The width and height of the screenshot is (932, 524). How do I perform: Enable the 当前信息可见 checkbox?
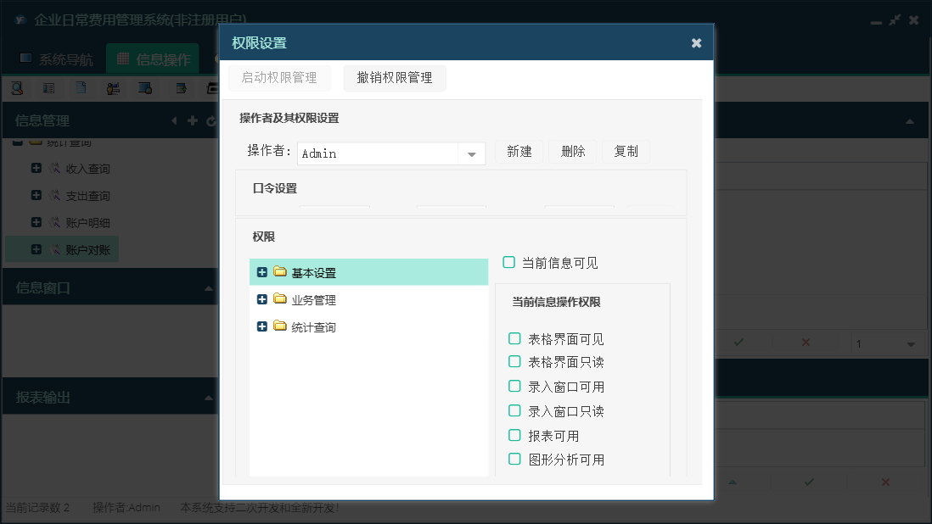point(509,263)
